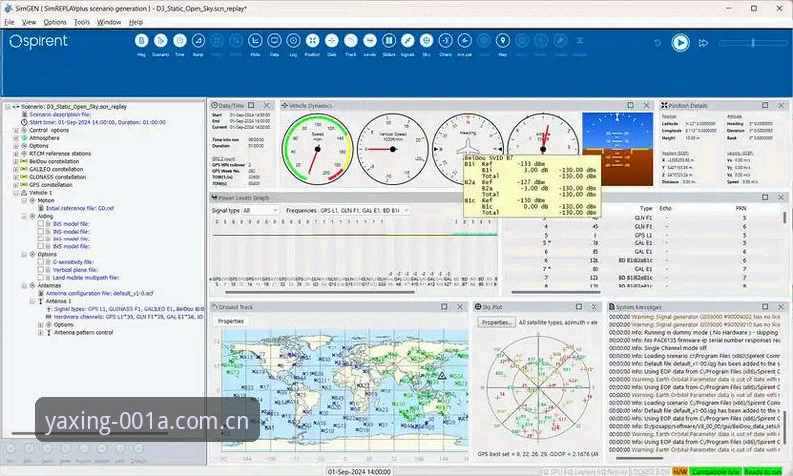Expand the Control options tree node
793x476 pixels.
click(16, 130)
